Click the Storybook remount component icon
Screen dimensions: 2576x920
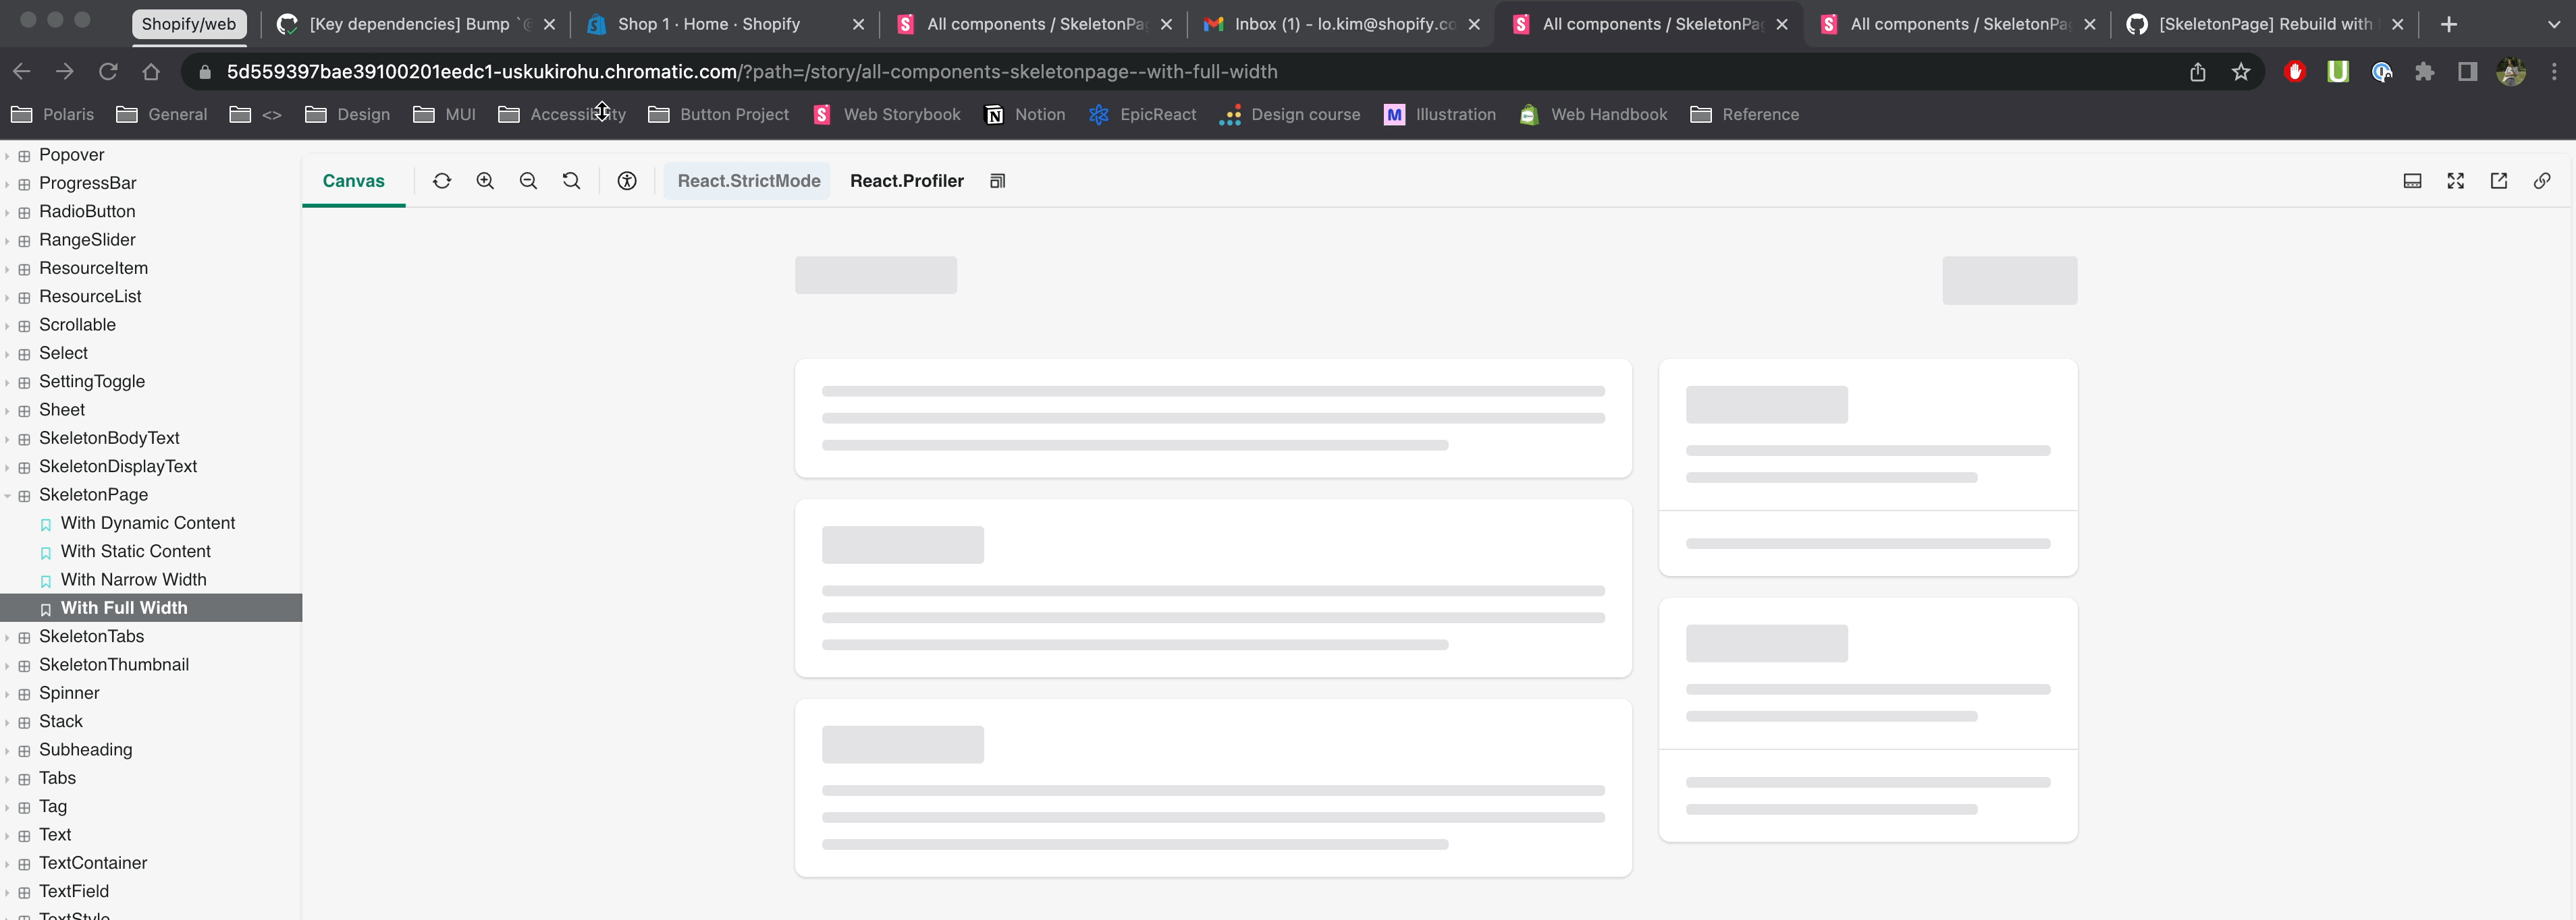pyautogui.click(x=442, y=181)
